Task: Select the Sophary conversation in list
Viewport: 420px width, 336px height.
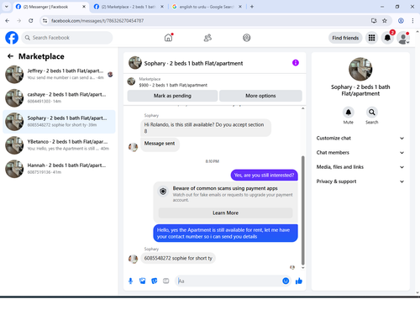Action: point(59,122)
